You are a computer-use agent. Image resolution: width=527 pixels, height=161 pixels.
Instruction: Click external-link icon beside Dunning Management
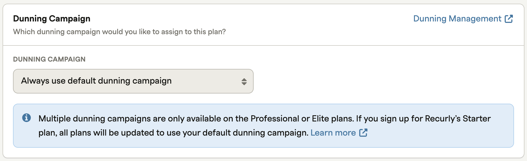click(509, 19)
